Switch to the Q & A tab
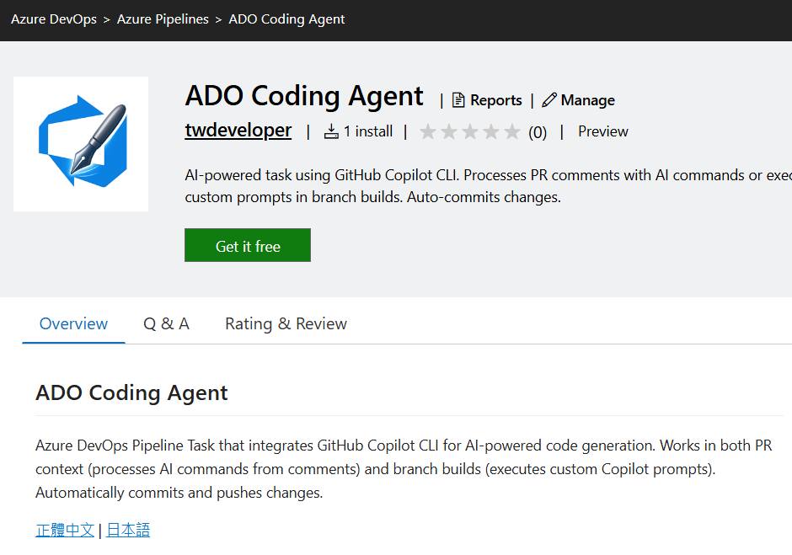This screenshot has height=555, width=792. point(166,323)
